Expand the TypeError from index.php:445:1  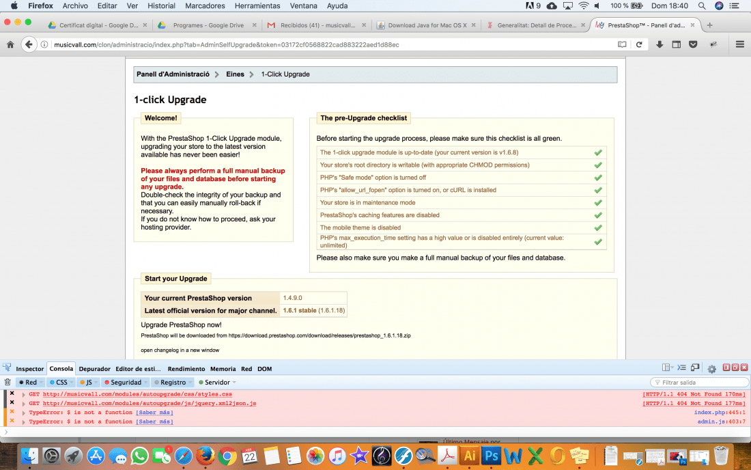(x=23, y=413)
